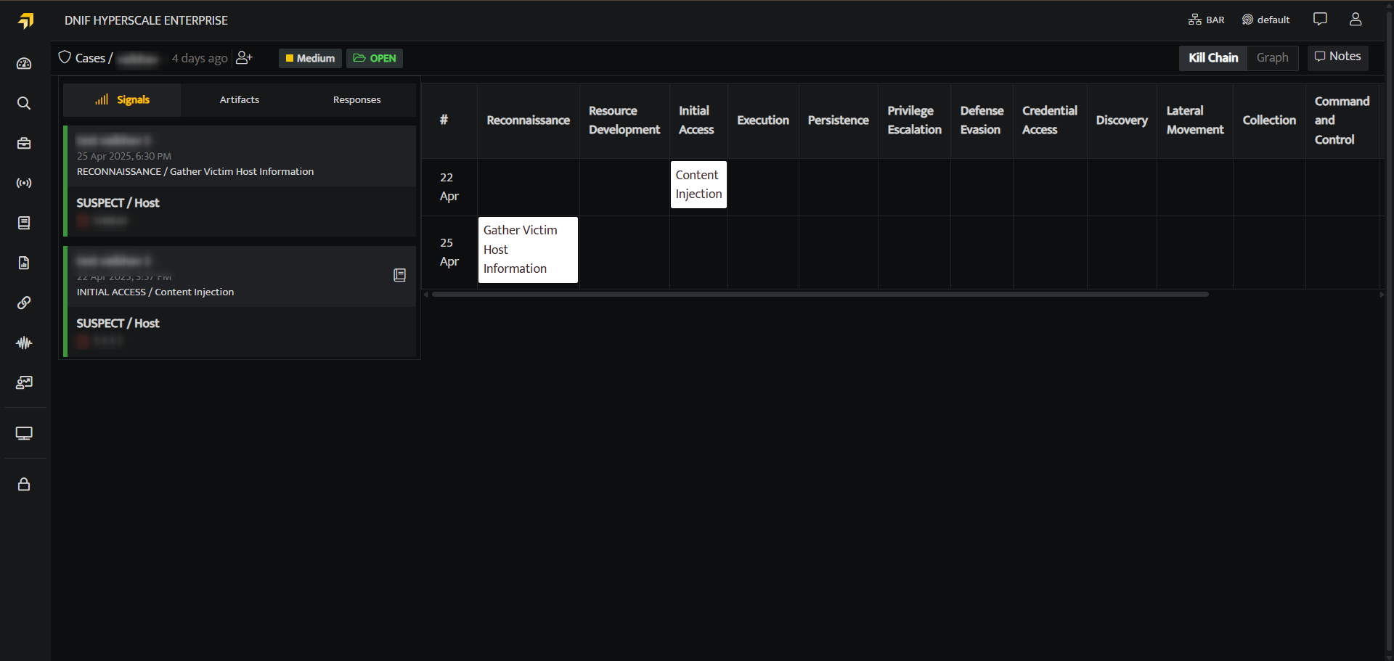Screen dimensions: 1394x661
Task: Open the chat bubble icon in header
Action: (x=1320, y=20)
